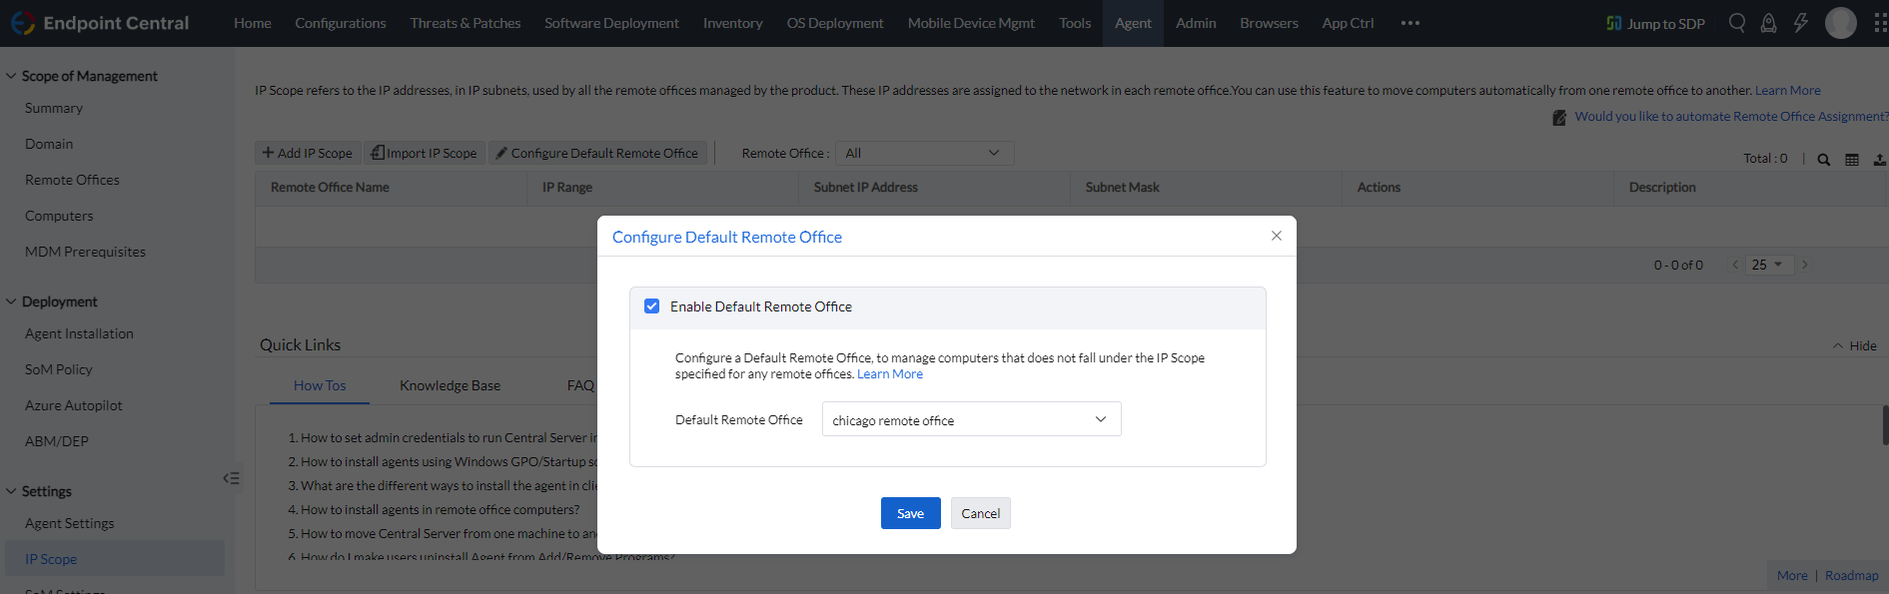Open the user profile avatar
This screenshot has height=594, width=1889.
point(1840,23)
